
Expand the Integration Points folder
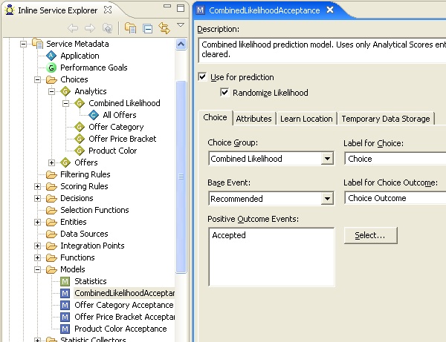(x=38, y=246)
